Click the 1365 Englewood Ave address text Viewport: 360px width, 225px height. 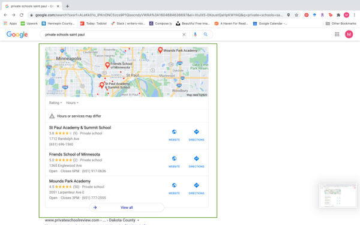[x=65, y=166]
